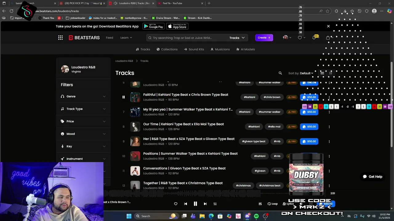Open the Loudestro R&B breadcrumb link
The height and width of the screenshot is (221, 394).
124,61
